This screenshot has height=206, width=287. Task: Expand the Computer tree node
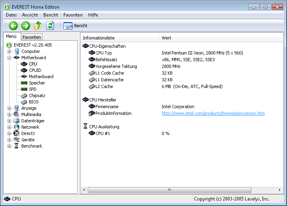click(9, 51)
